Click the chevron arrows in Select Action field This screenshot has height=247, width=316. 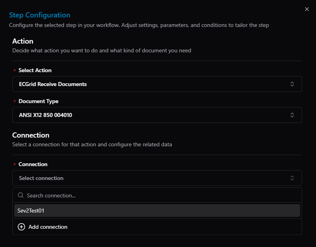(292, 84)
